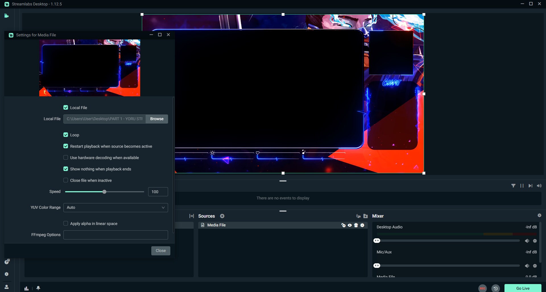
Task: Add a new source with the plus icon
Action: [x=222, y=216]
